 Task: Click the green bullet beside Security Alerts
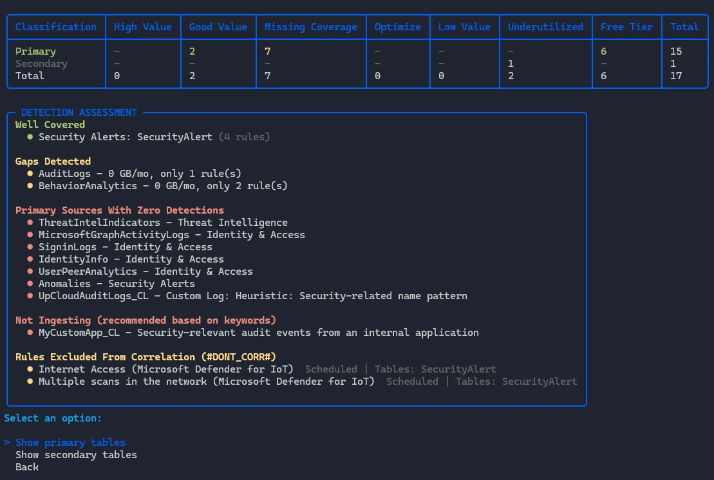point(30,137)
